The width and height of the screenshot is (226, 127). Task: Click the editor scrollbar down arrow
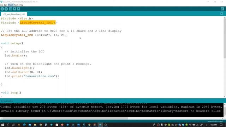point(225,96)
